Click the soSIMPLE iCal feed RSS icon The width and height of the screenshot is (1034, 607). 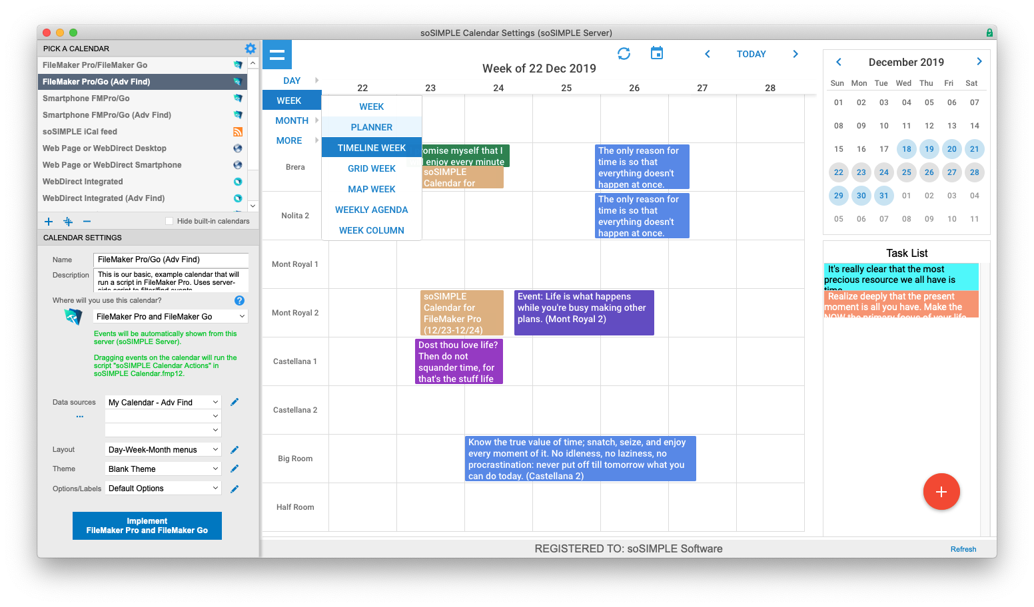[x=238, y=132]
